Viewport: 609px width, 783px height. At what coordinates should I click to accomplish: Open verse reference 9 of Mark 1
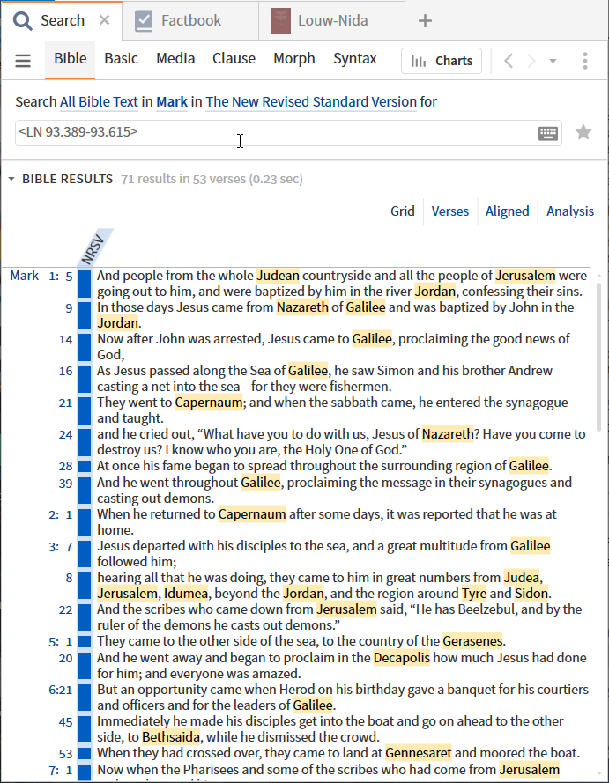click(69, 308)
